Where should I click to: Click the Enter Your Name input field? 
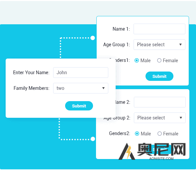[81, 73]
